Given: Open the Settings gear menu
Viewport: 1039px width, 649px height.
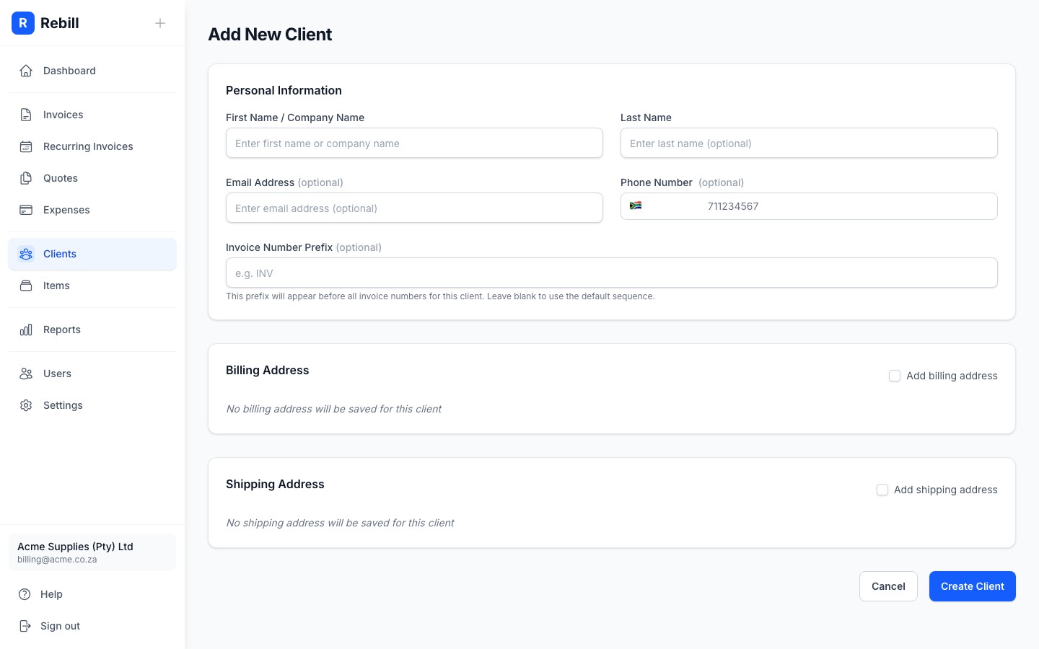Looking at the screenshot, I should 26,405.
